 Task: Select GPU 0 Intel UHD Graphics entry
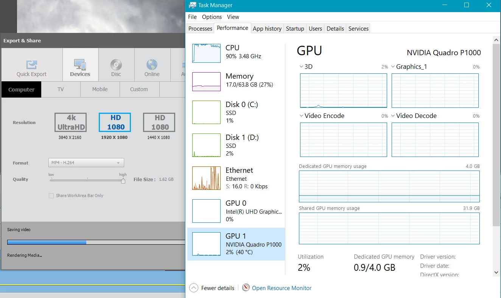click(x=236, y=211)
